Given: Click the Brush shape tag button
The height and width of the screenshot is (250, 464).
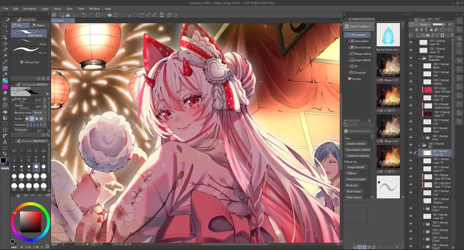Looking at the screenshot, I should click(354, 191).
